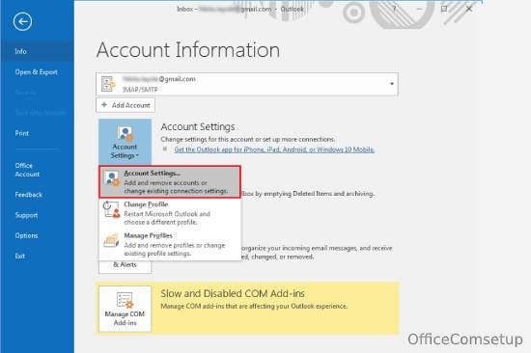Open the Feedback section
Viewport: 531px width, 353px height.
pyautogui.click(x=38, y=195)
